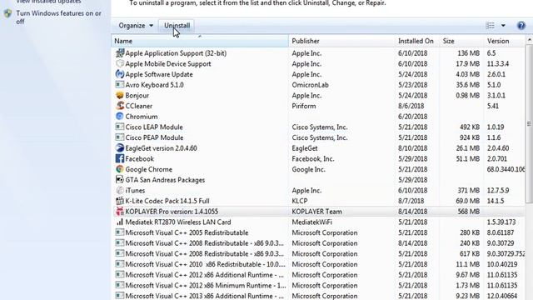Select the 'Bonjour' program name
The width and height of the screenshot is (533, 300).
(x=137, y=95)
